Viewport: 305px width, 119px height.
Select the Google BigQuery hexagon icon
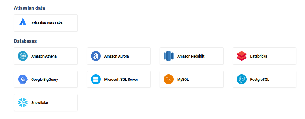click(x=23, y=79)
